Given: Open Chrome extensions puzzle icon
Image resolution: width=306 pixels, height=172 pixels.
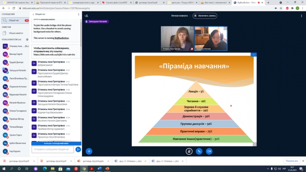Looking at the screenshot, I should pos(292,8).
